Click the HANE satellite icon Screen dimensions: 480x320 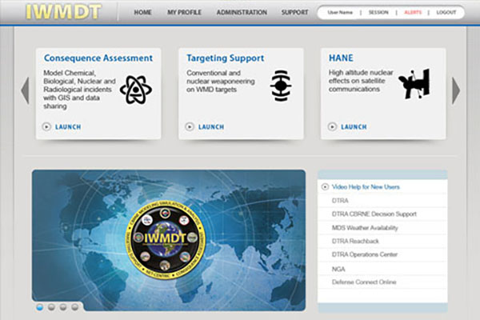coord(415,83)
